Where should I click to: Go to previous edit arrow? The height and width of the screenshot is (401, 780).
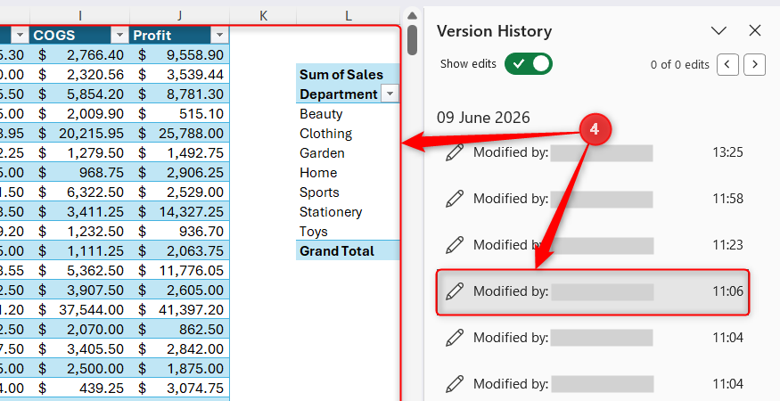[x=727, y=65]
